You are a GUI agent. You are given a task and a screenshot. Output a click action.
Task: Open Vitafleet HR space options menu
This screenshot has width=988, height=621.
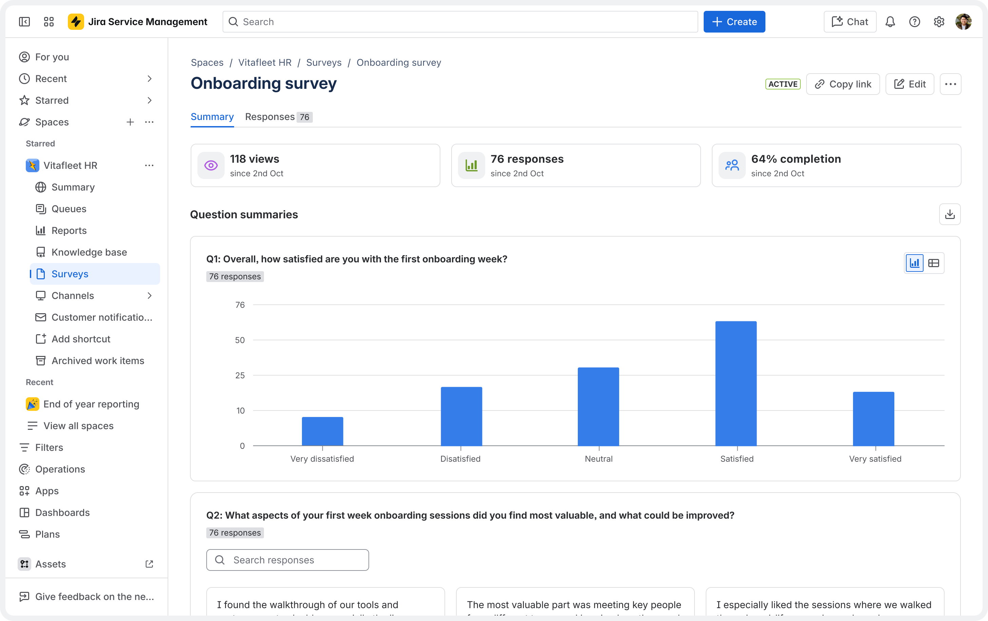149,165
